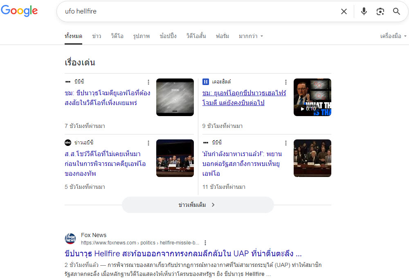This screenshot has width=409, height=280.
Task: Open options menu for Fox News result
Action: tap(205, 243)
